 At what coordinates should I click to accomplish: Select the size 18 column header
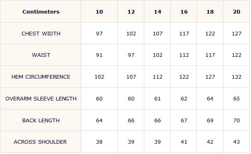tap(210, 12)
